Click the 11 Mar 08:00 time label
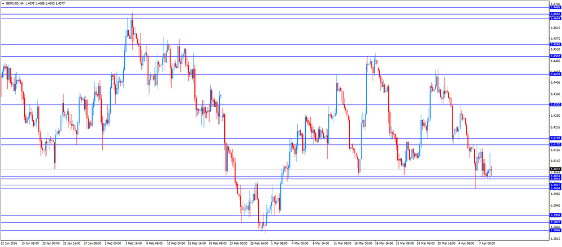This screenshot has width=562, height=247. pos(342,244)
